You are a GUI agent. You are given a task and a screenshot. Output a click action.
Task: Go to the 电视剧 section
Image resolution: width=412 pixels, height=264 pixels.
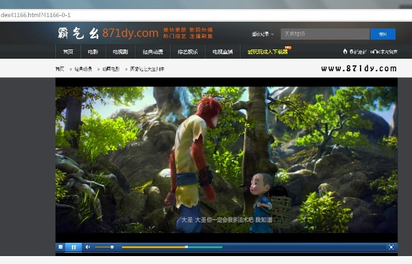pyautogui.click(x=121, y=51)
